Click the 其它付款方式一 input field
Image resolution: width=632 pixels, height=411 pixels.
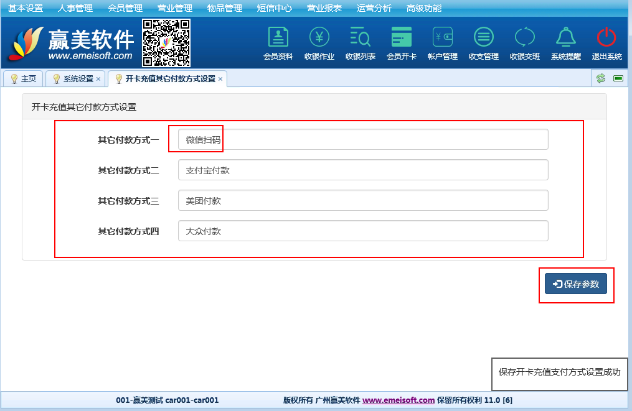tap(362, 140)
